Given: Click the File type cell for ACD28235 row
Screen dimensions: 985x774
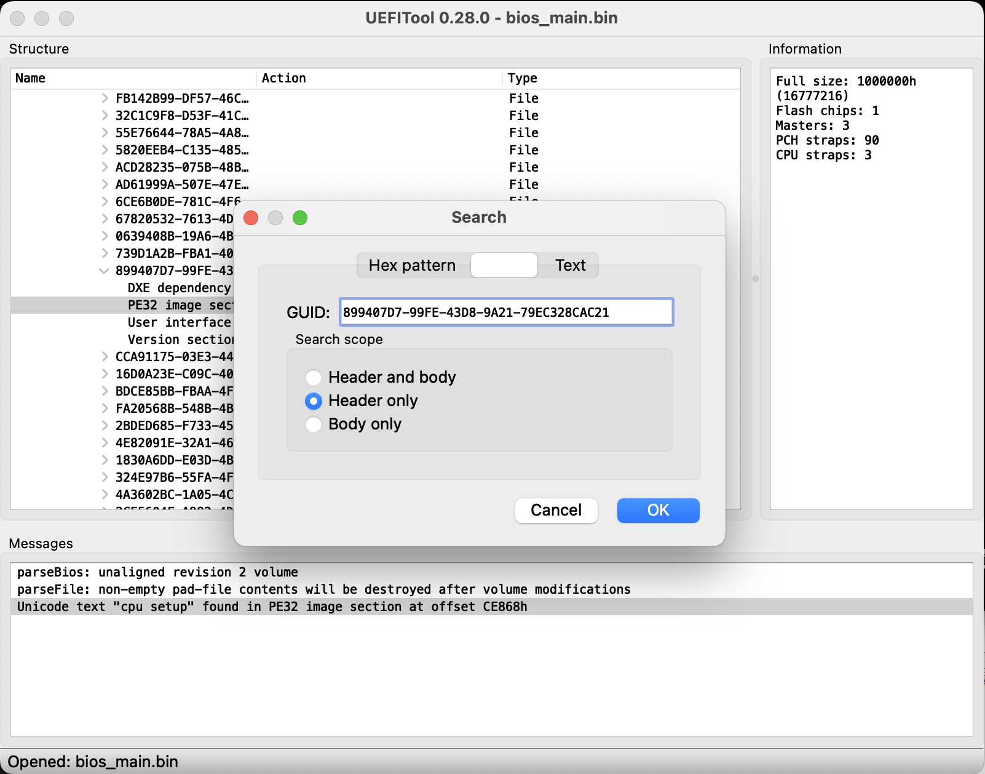Looking at the screenshot, I should 524,167.
